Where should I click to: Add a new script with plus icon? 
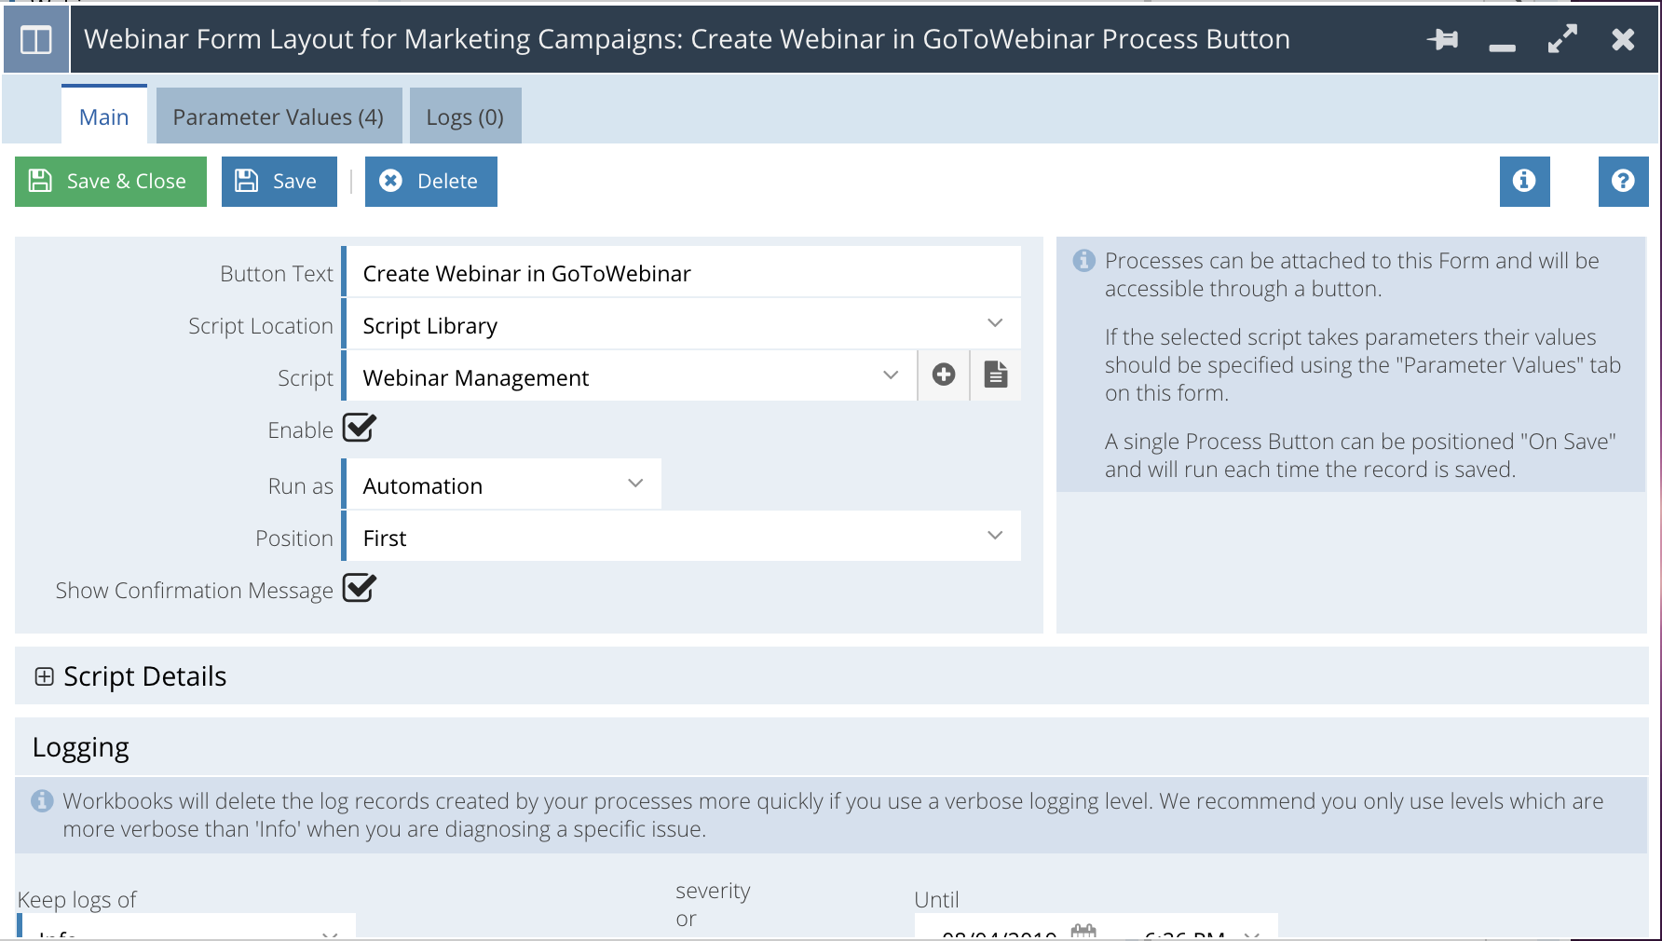pyautogui.click(x=944, y=375)
